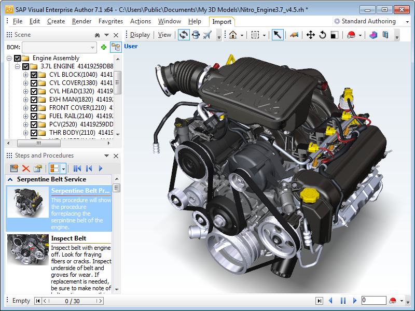
Task: Click the Display toolbar button
Action: pyautogui.click(x=140, y=35)
